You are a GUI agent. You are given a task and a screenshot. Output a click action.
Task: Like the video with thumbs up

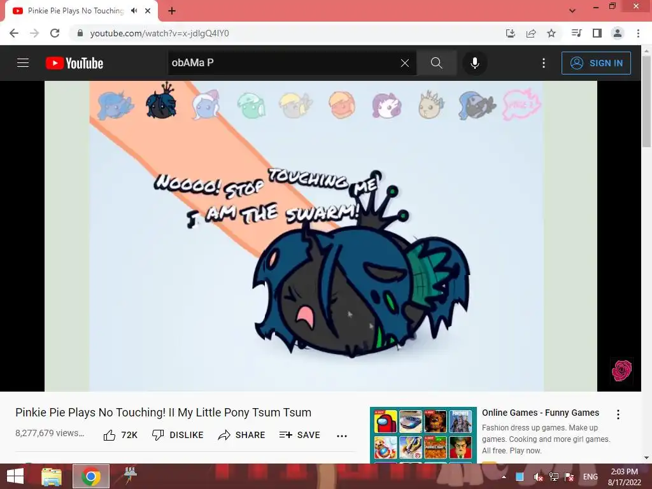[120, 435]
